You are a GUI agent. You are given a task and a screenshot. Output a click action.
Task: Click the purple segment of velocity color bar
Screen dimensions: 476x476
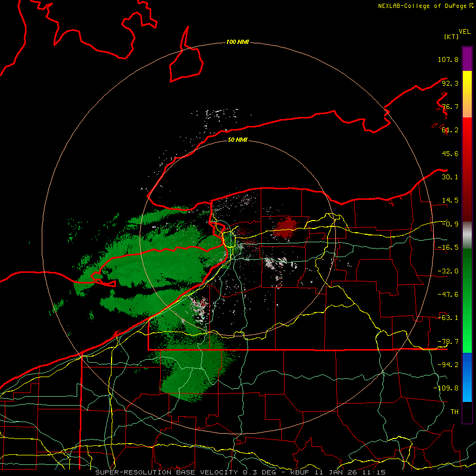467,59
